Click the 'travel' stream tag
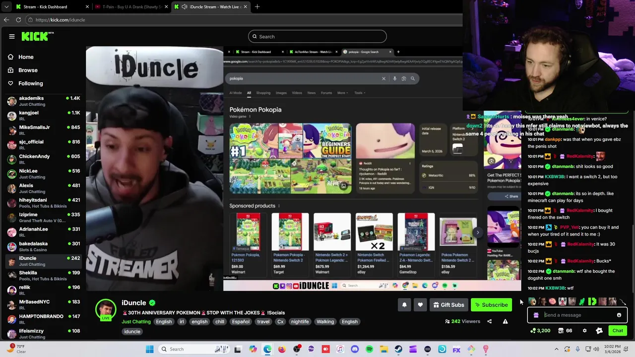Image resolution: width=635 pixels, height=357 pixels. coord(263,322)
